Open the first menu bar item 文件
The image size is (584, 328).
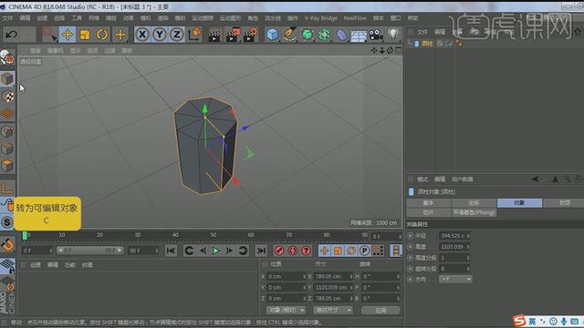7,18
